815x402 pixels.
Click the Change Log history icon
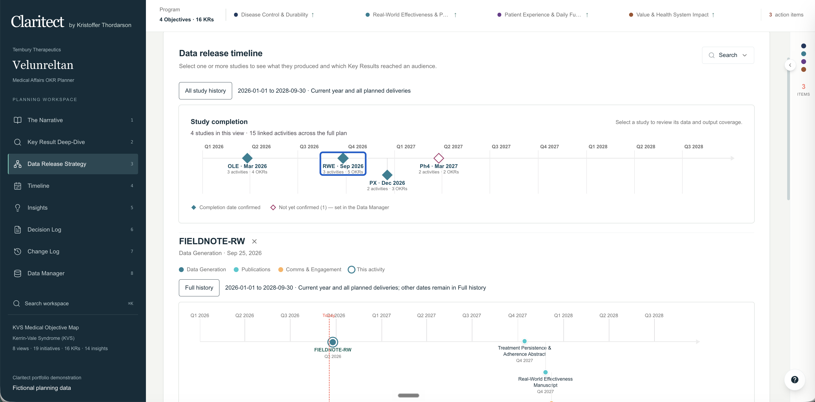[18, 252]
